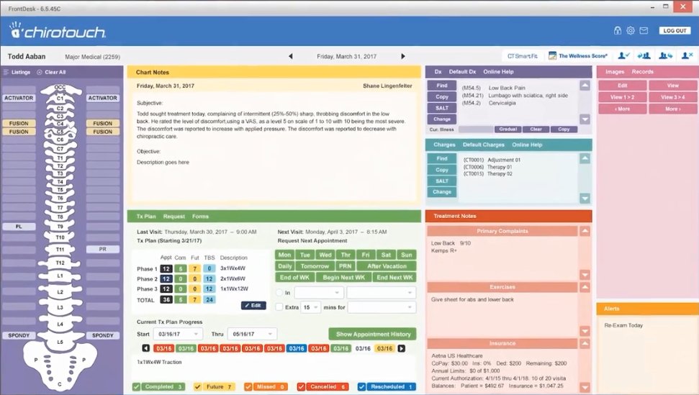Click Show Appointment History button

(x=372, y=334)
